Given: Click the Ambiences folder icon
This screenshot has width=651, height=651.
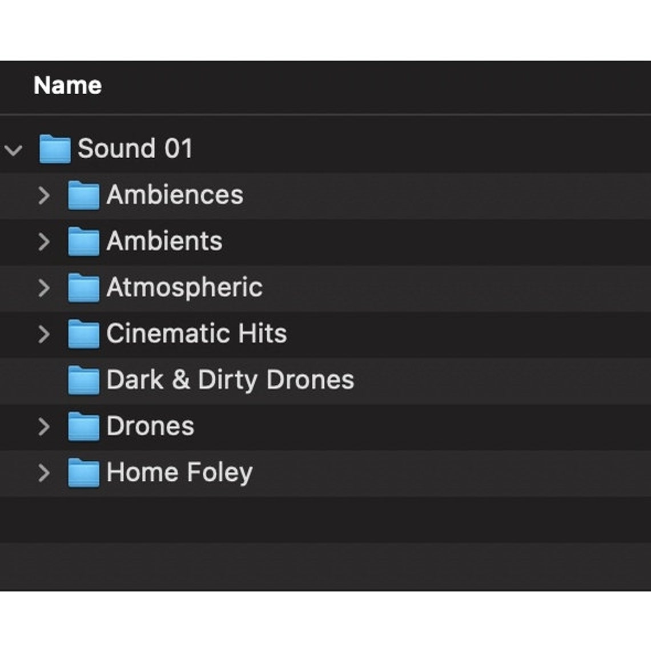Looking at the screenshot, I should coord(85,195).
